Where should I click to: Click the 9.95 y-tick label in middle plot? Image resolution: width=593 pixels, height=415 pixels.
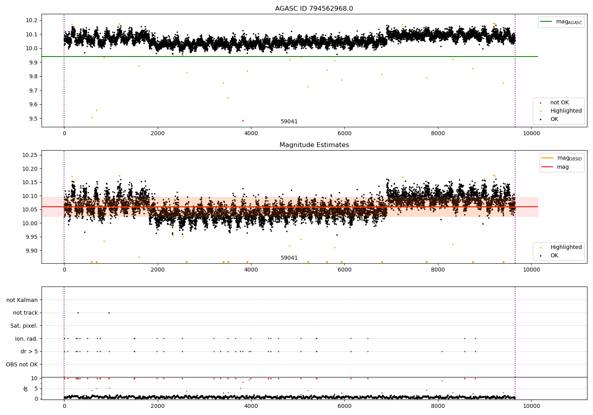[x=32, y=237]
